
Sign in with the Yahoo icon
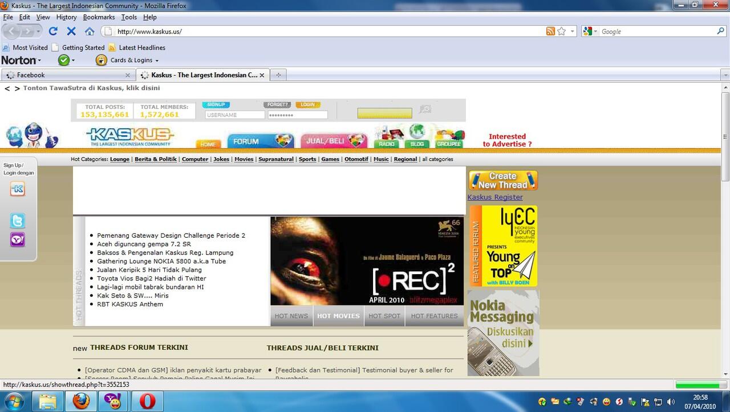coord(18,239)
